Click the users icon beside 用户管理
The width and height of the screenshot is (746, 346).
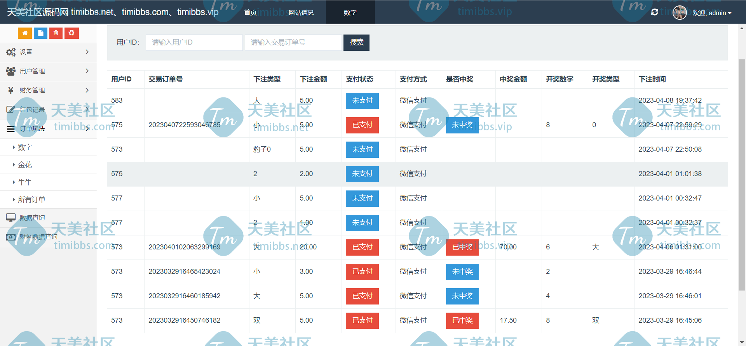[11, 71]
